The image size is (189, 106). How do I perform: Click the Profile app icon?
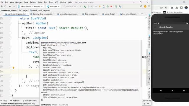click(96, 6)
